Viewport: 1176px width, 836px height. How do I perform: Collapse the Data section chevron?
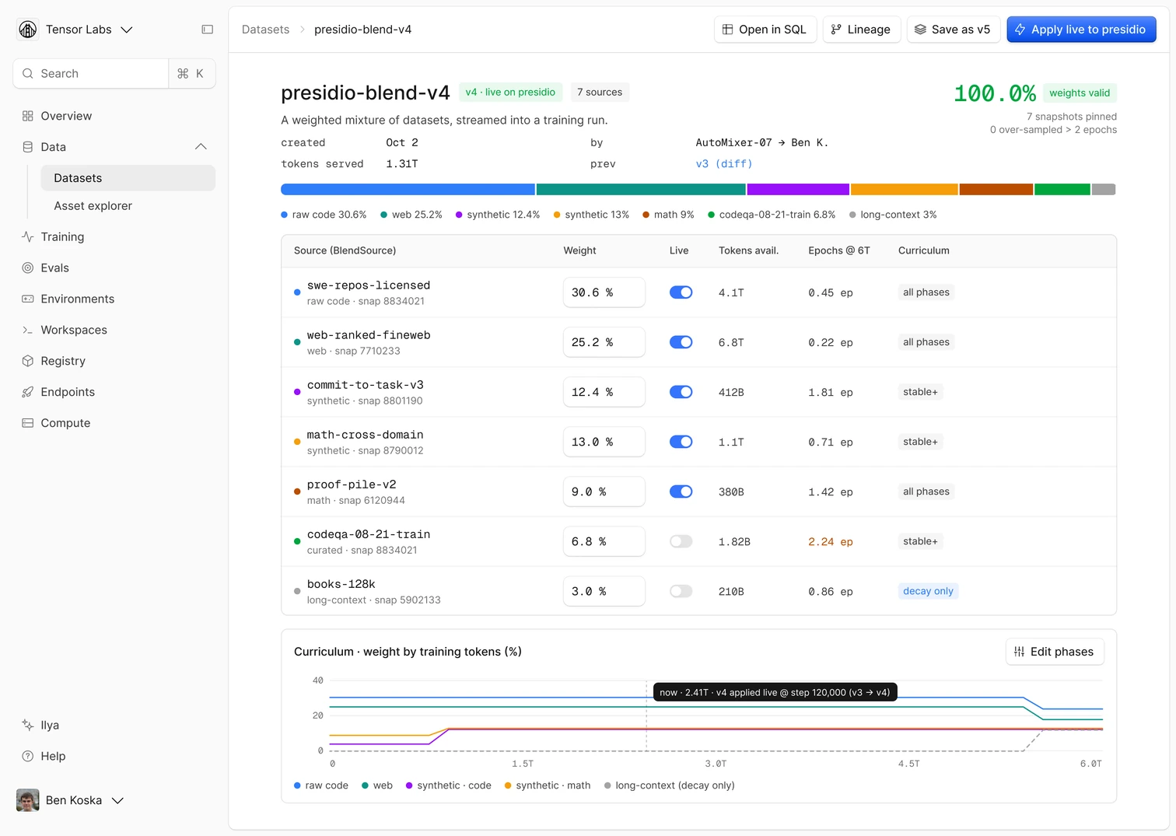click(201, 147)
